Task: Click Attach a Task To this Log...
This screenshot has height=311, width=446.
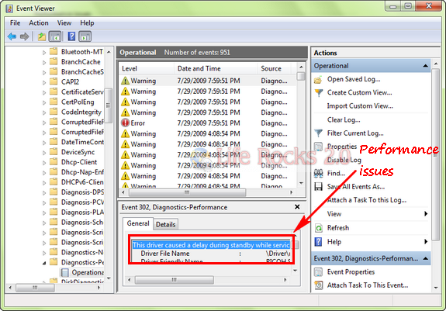Action: click(x=367, y=200)
